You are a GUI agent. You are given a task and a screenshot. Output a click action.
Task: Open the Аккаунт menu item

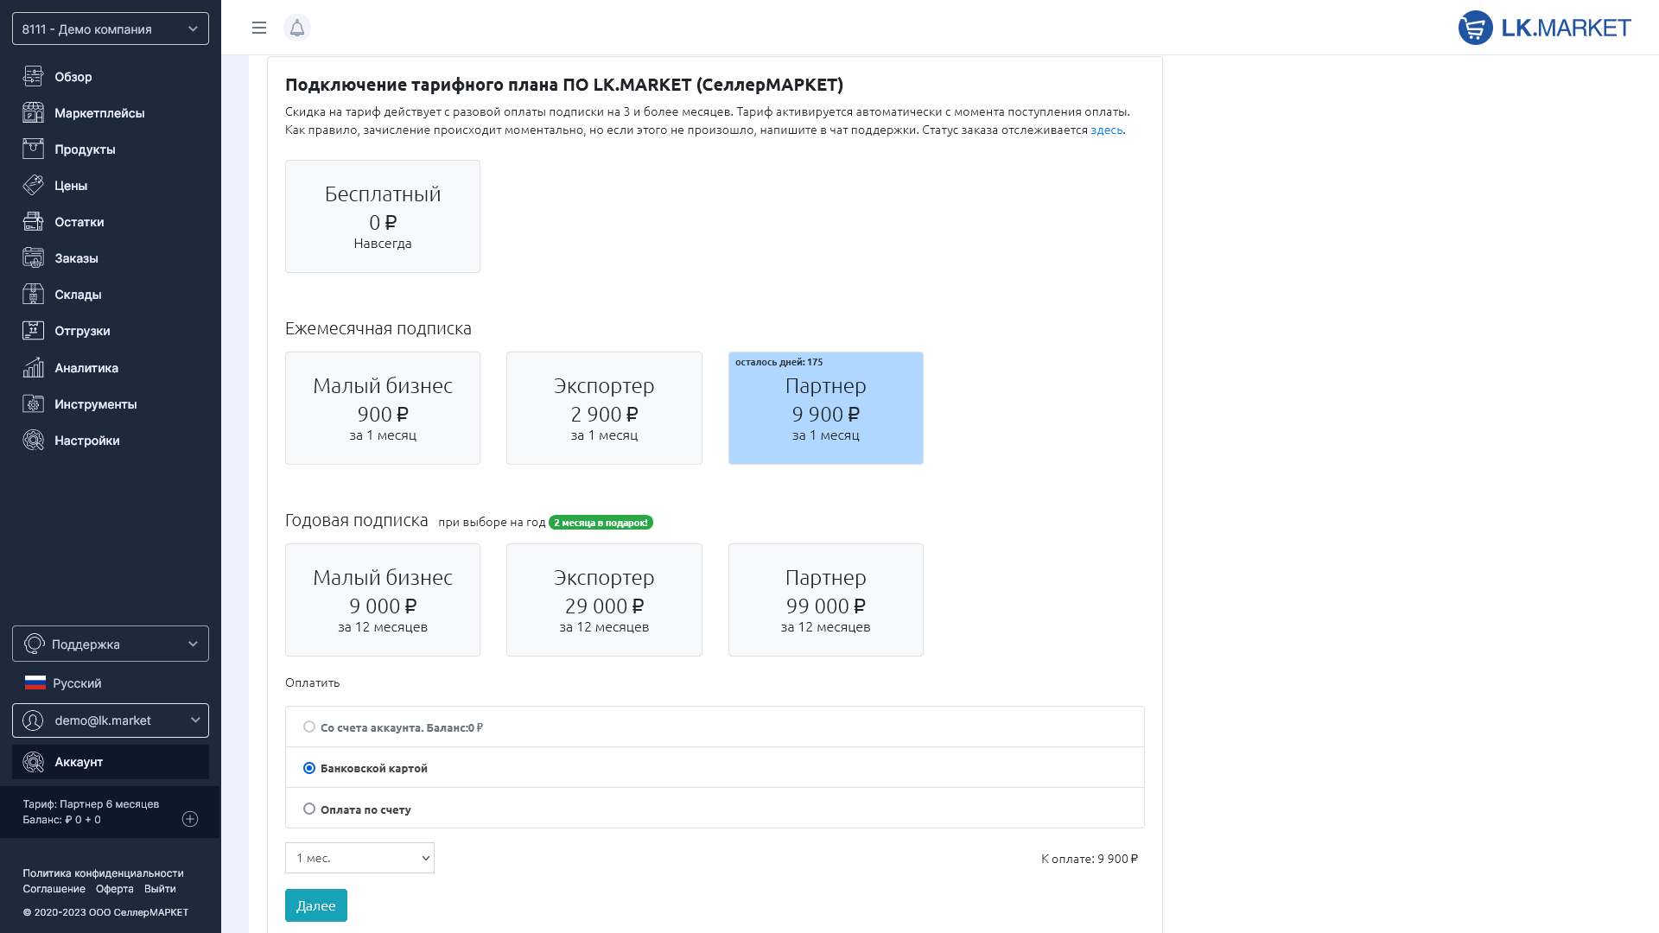[111, 762]
